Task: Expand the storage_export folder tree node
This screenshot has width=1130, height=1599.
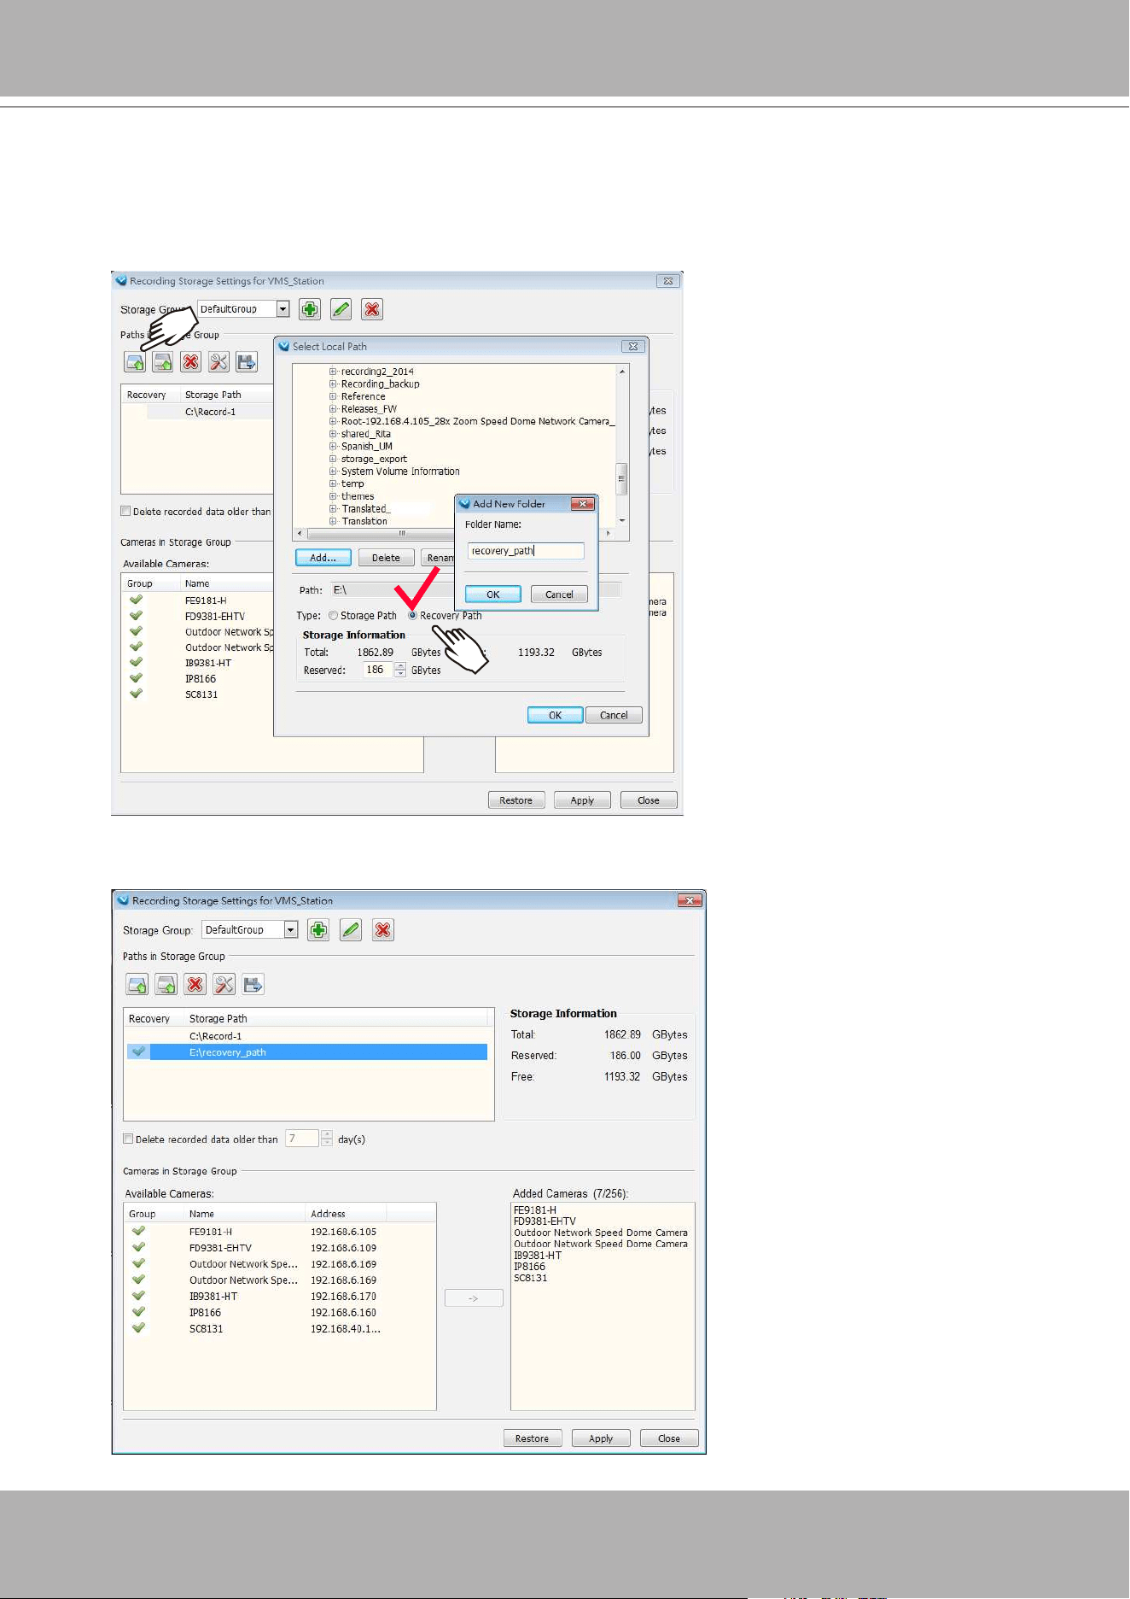Action: (334, 460)
